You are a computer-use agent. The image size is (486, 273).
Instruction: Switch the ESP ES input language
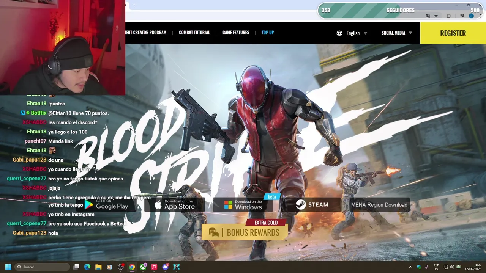[436, 267]
